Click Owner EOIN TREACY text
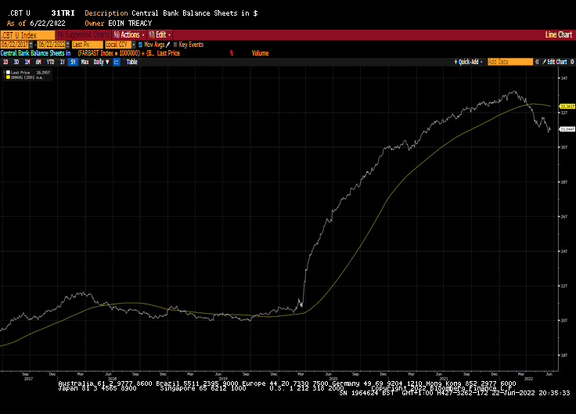Image resolution: width=576 pixels, height=414 pixels. [118, 23]
